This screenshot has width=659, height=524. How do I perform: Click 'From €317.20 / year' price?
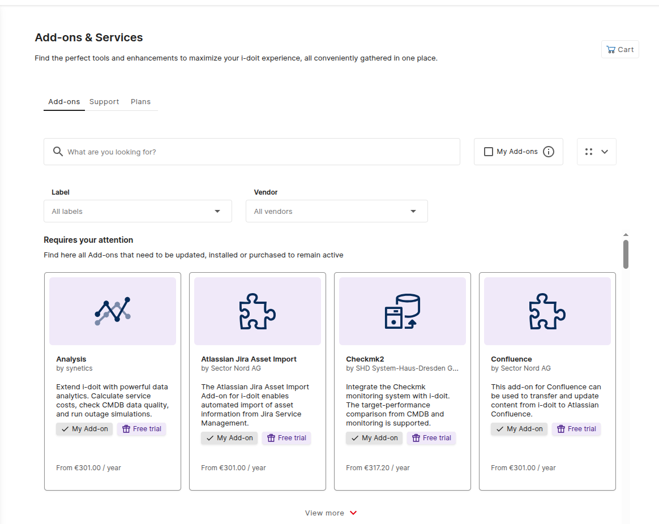378,467
